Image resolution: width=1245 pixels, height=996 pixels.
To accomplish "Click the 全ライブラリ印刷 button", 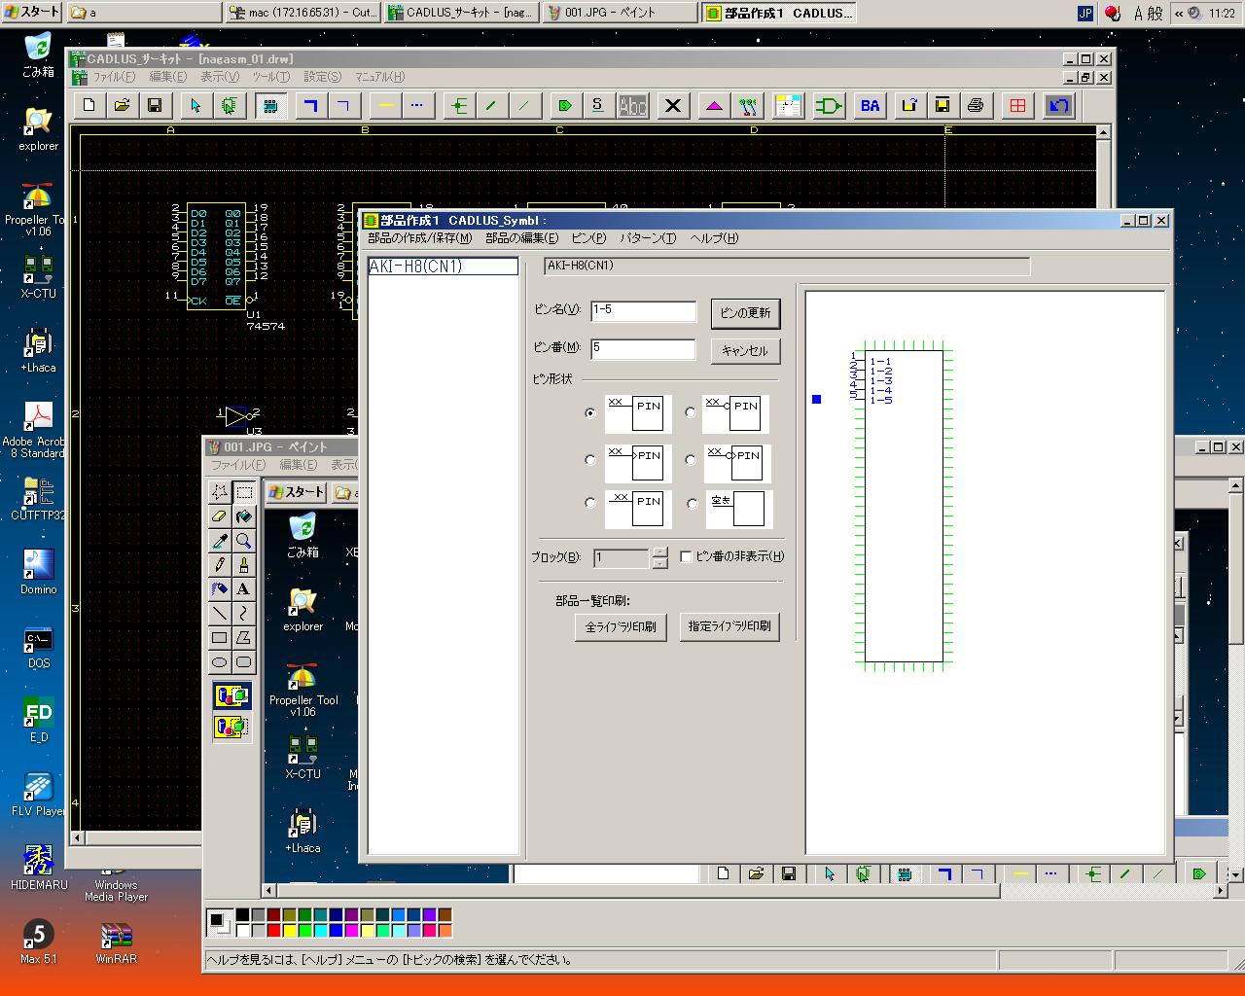I will [x=621, y=627].
